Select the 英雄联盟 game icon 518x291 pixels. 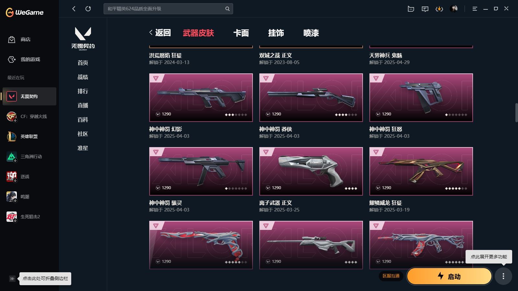point(12,136)
